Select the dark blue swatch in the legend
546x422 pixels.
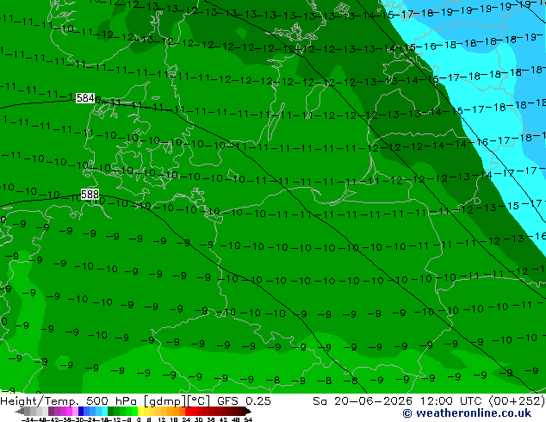coord(81,411)
